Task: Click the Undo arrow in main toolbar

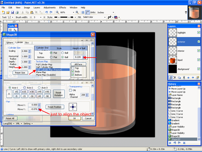Action: click(x=46, y=12)
